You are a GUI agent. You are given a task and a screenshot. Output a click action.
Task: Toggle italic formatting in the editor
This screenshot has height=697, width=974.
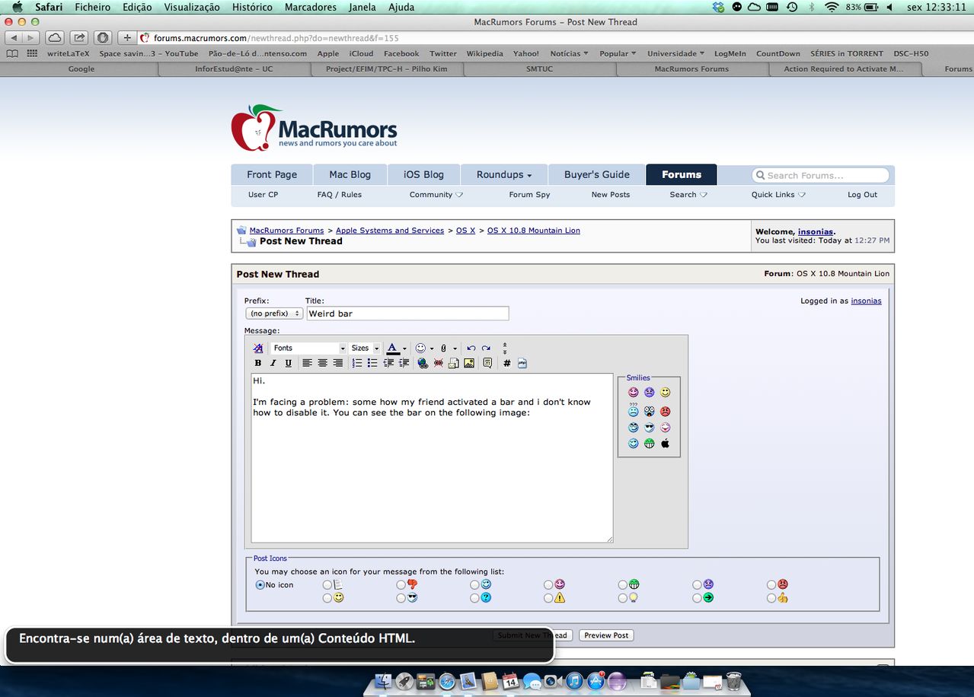coord(273,363)
